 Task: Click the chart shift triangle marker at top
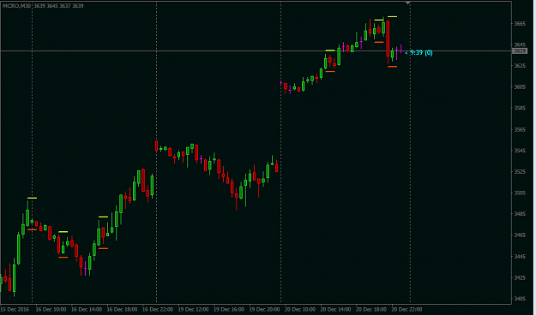[407, 3]
